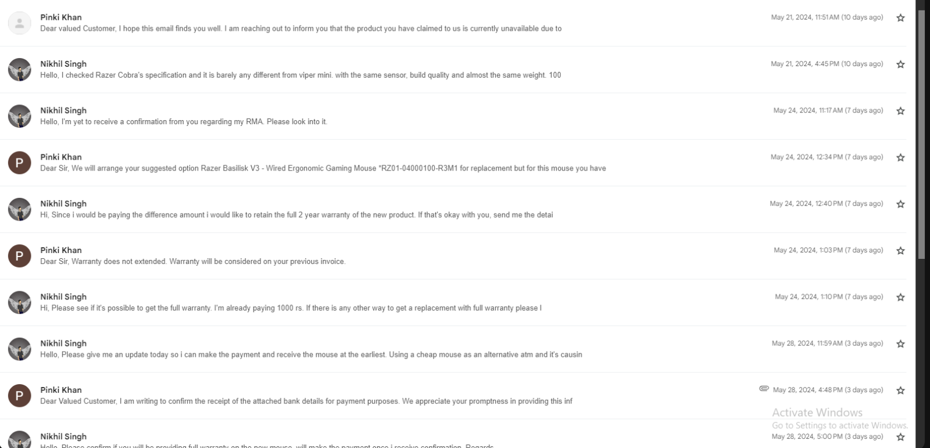Screen dimensions: 930x448
Task: Star the May 24 1:10 PM message
Action: (x=900, y=297)
